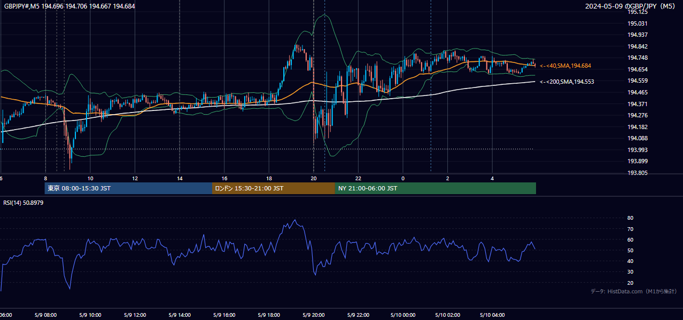The image size is (683, 320).
Task: Click price axis value 193.805
Action: [x=637, y=173]
